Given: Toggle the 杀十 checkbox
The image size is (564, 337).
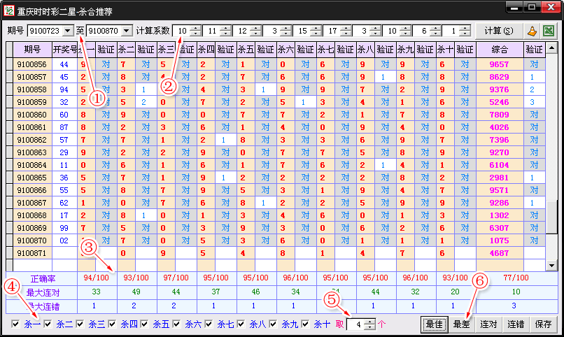Looking at the screenshot, I should pyautogui.click(x=306, y=324).
